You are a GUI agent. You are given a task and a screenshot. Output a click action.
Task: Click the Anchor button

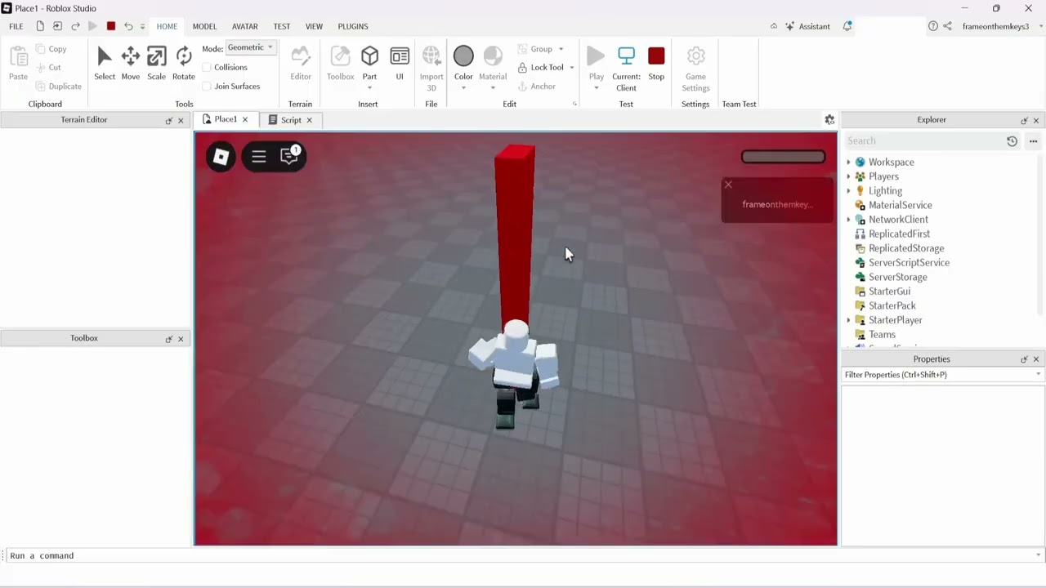pyautogui.click(x=537, y=87)
